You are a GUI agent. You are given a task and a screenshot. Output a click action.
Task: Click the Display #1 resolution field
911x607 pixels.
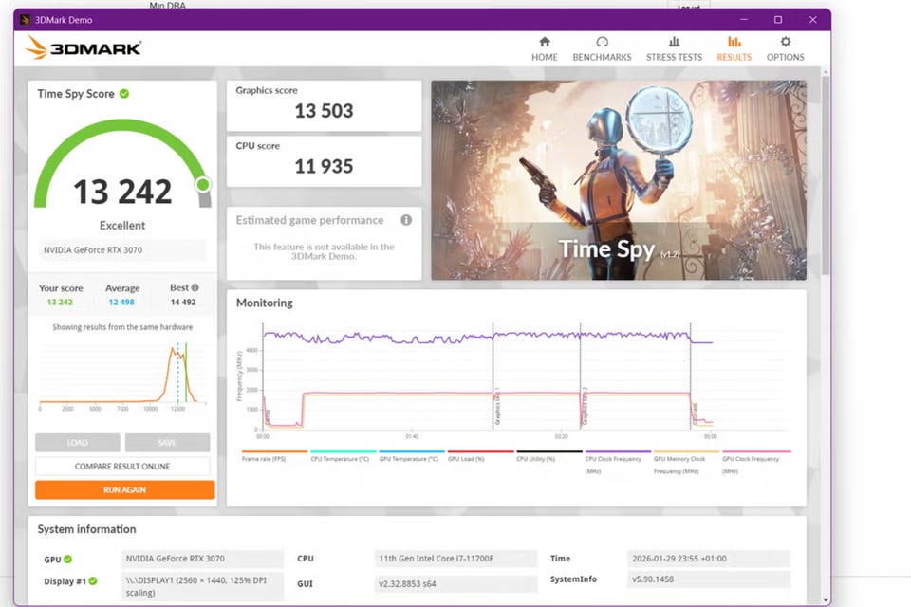coord(202,586)
